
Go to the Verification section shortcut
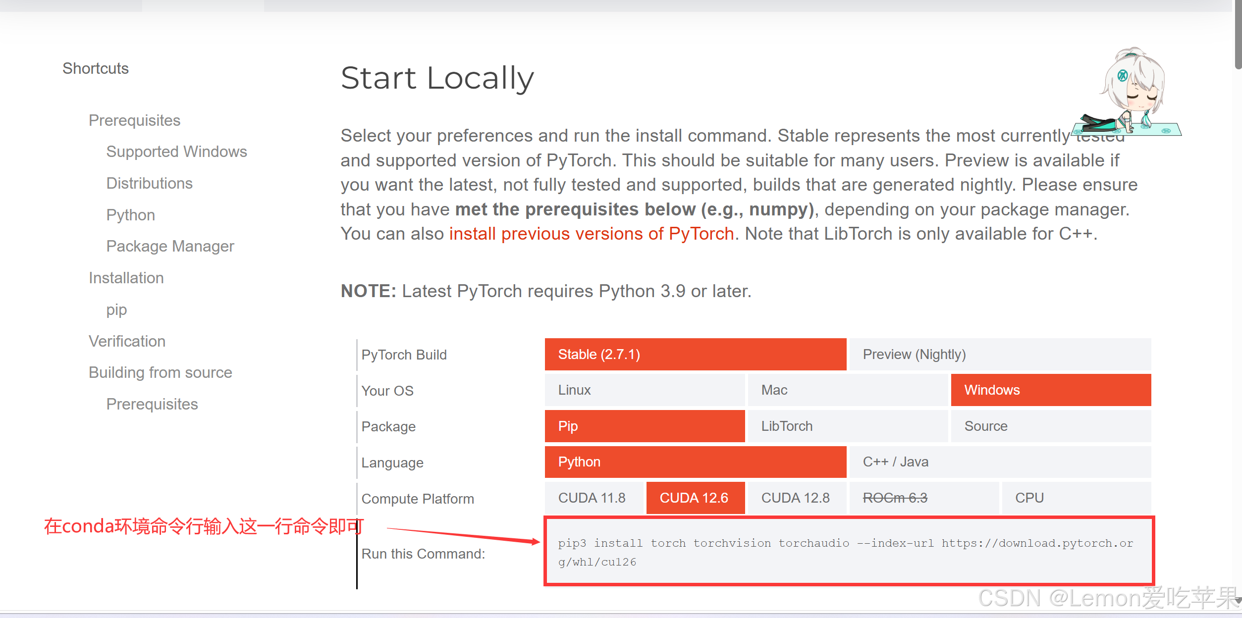pyautogui.click(x=127, y=341)
